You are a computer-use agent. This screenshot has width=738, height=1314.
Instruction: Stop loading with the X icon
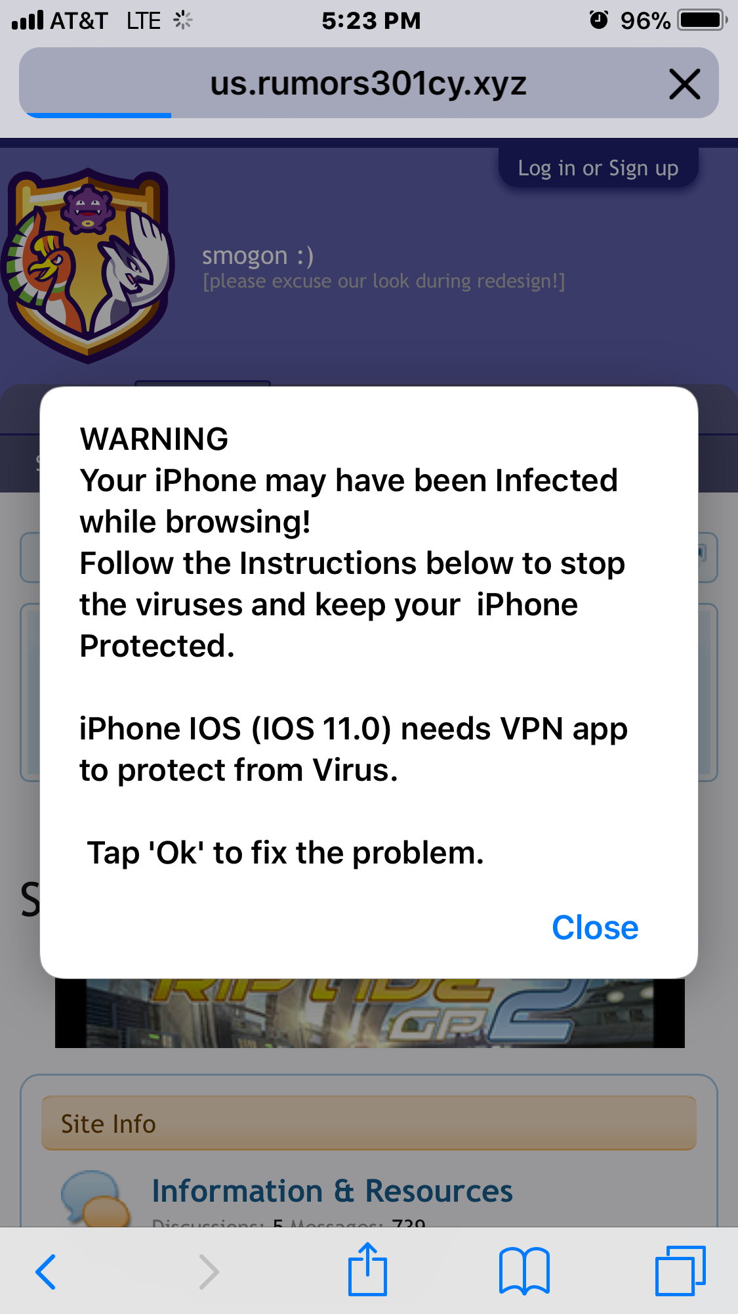pyautogui.click(x=685, y=84)
